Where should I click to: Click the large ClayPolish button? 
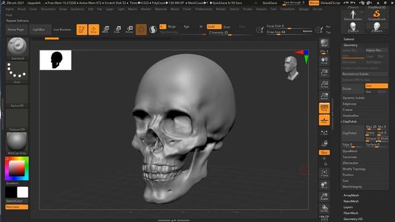click(x=352, y=133)
